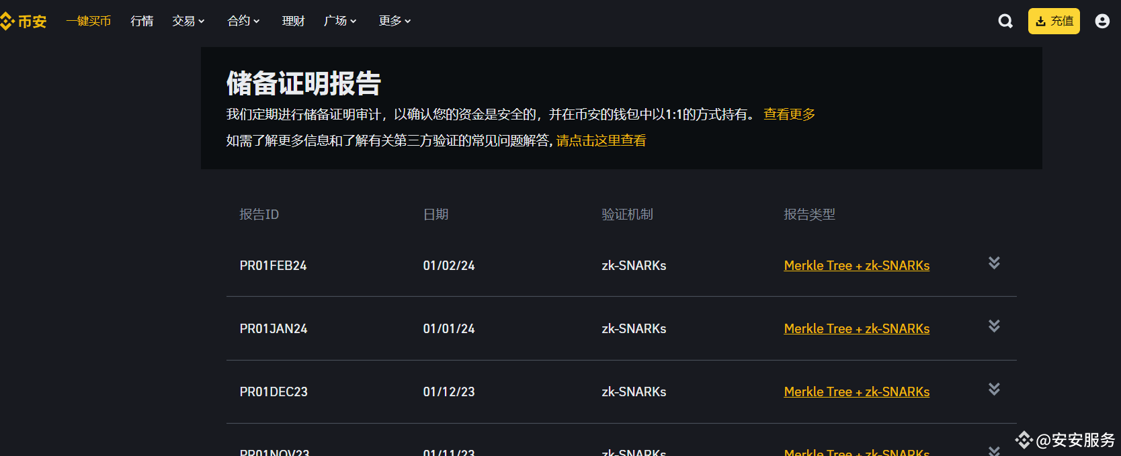Expand the PR01DEC23 report row

[994, 390]
